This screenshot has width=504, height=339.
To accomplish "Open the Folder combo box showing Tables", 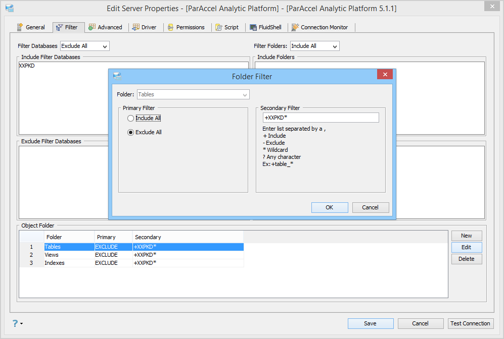I will pyautogui.click(x=193, y=95).
